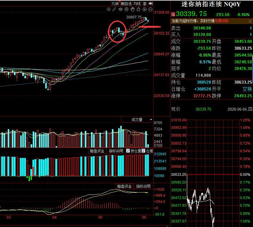Click the 最高 value 30544.50
Viewport: 253px width, 227px height.
click(243, 55)
